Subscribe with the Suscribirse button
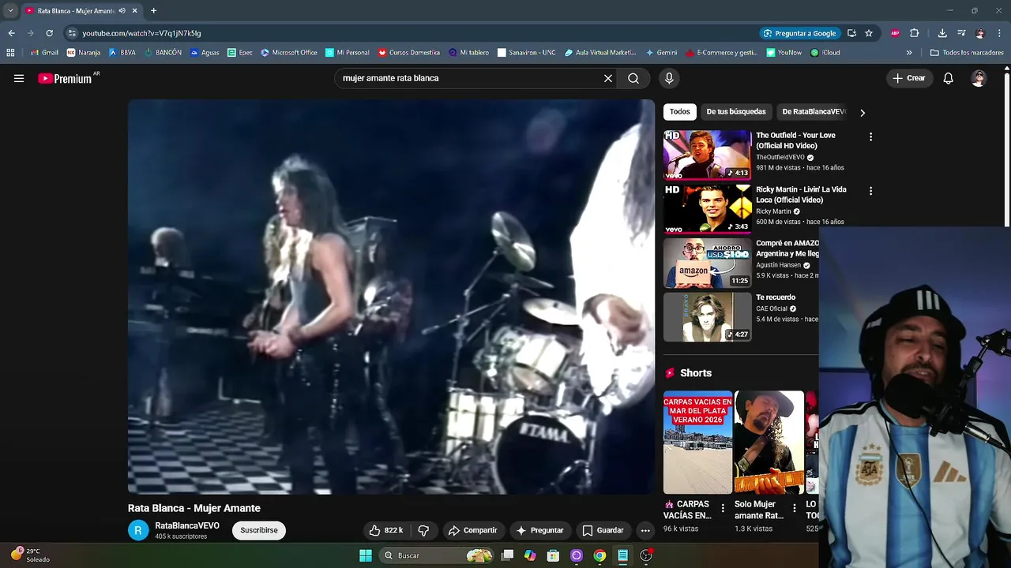This screenshot has width=1011, height=568. click(259, 530)
